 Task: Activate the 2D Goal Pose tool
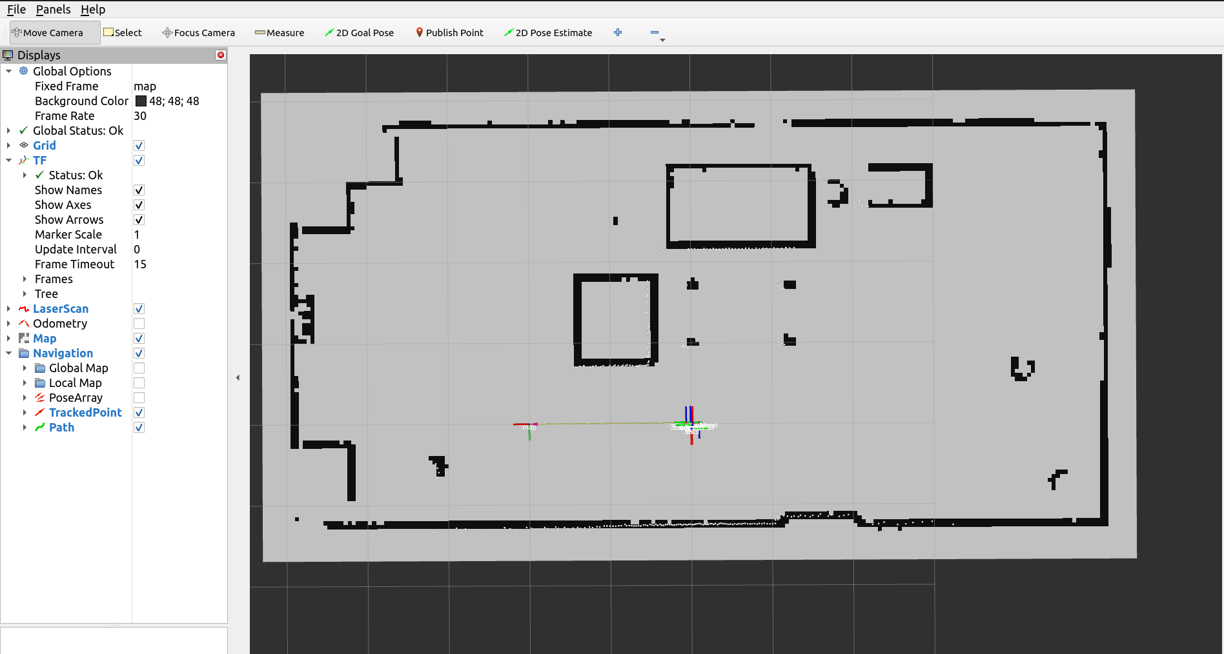click(x=359, y=32)
